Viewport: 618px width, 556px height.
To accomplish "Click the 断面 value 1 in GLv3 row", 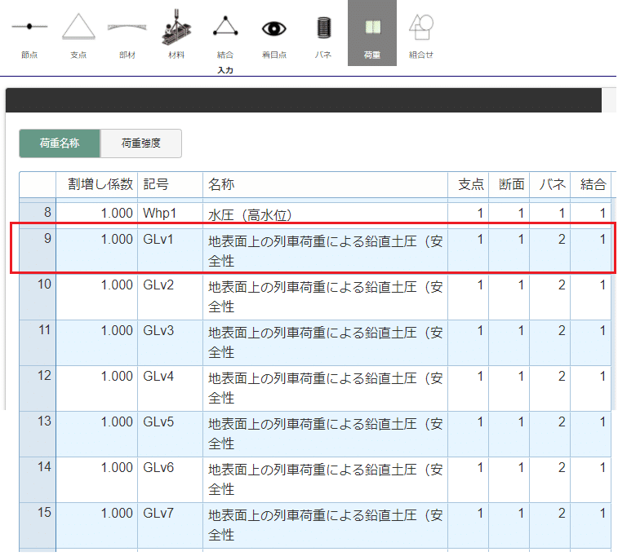I will tap(509, 342).
